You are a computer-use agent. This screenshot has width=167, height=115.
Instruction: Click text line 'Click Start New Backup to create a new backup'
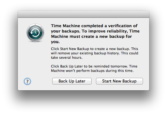click(90, 49)
